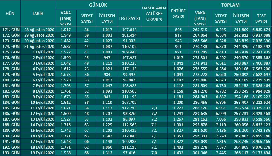Click the GÜN column header
The width and height of the screenshot is (272, 156).
click(x=10, y=13)
